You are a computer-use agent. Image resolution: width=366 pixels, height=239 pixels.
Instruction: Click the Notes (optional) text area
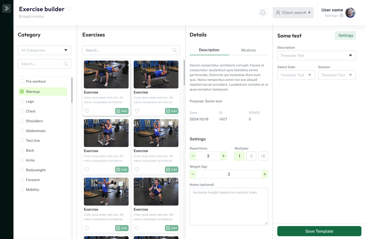point(229,207)
